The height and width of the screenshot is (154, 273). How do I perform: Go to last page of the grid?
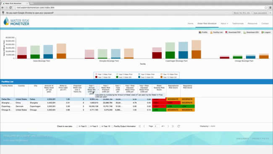pyautogui.click(x=173, y=126)
